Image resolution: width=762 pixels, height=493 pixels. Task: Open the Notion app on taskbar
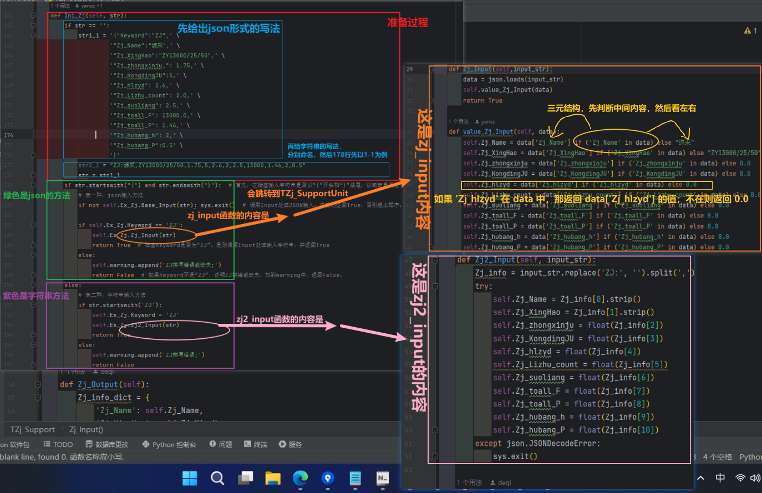(383, 478)
